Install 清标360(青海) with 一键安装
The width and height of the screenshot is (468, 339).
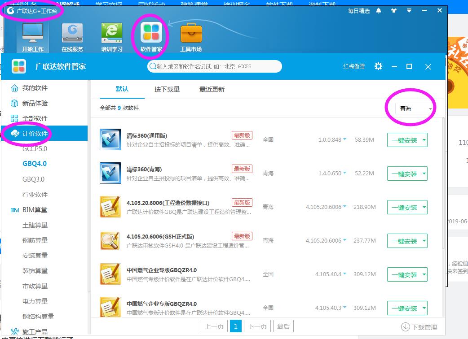[404, 174]
